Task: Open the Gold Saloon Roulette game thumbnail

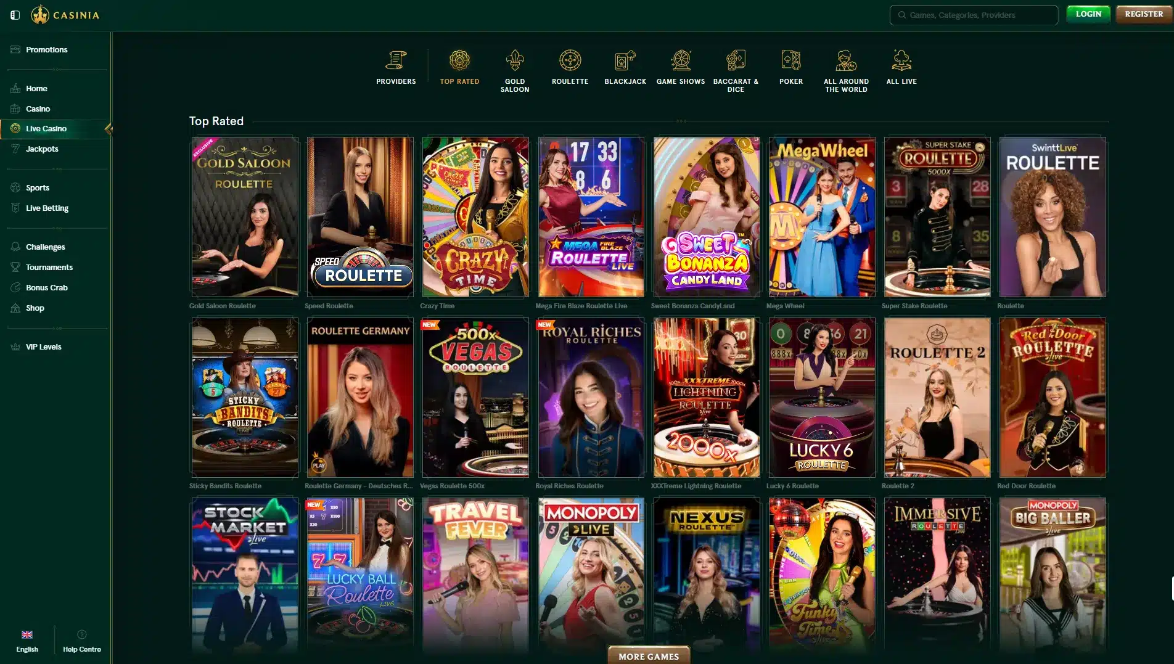Action: click(x=245, y=217)
